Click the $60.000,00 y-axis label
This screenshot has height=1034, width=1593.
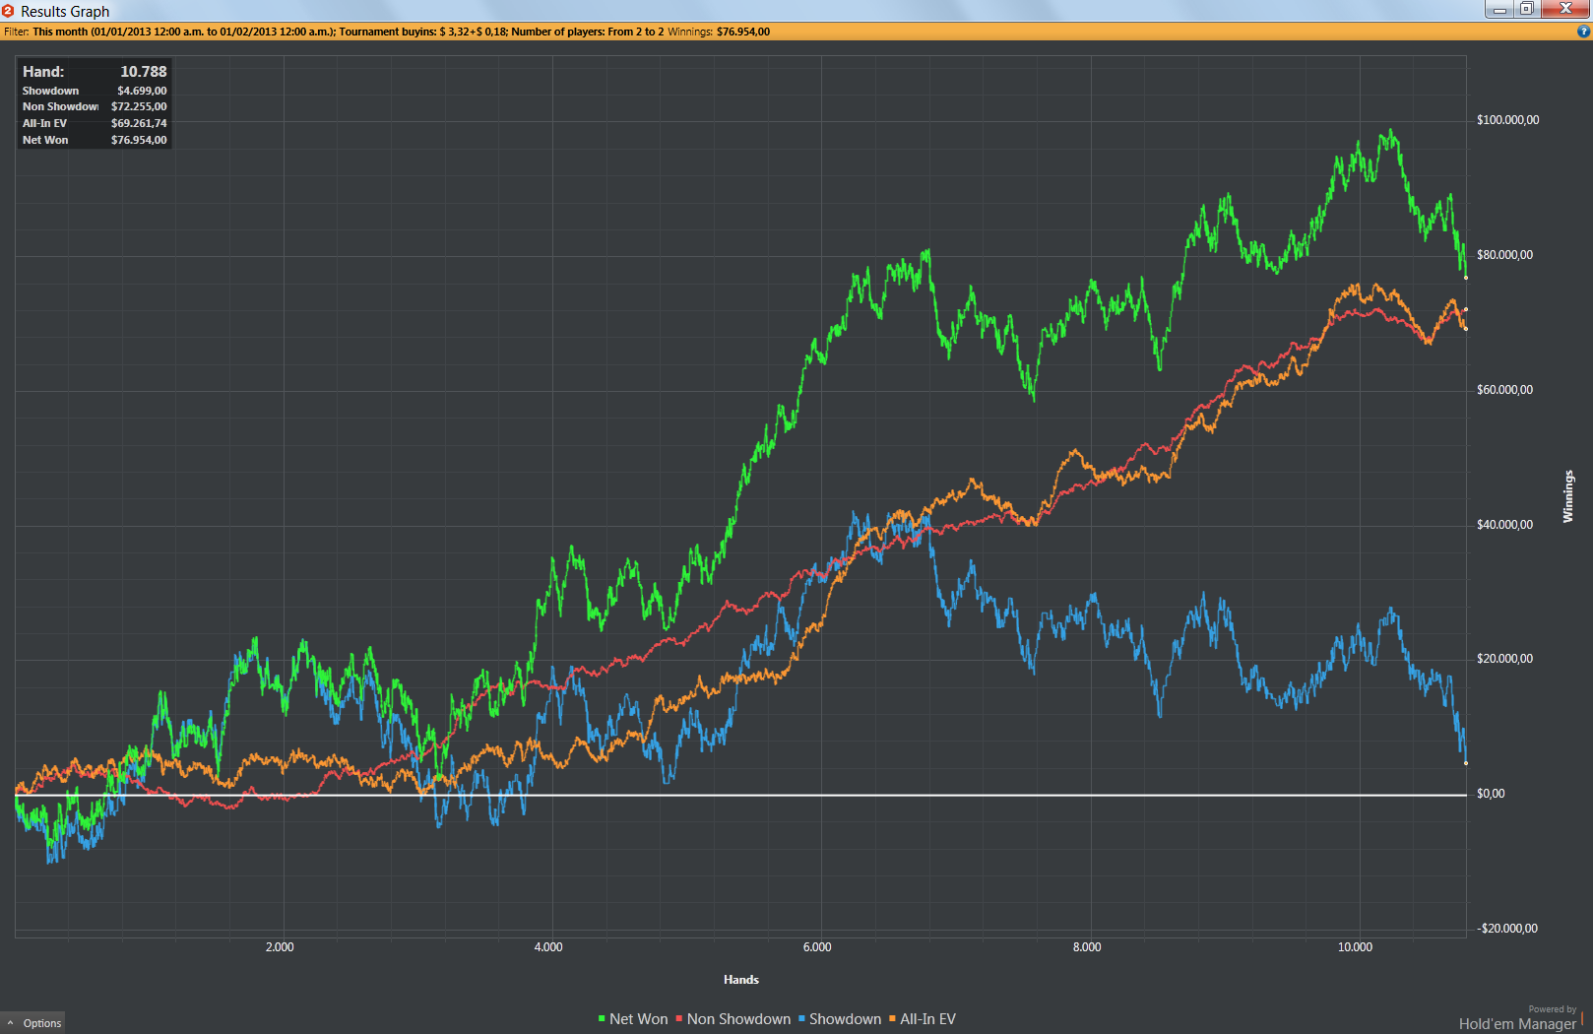coord(1504,390)
